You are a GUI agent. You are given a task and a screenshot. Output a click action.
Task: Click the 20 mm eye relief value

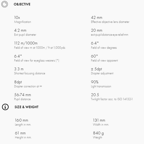[96, 31]
